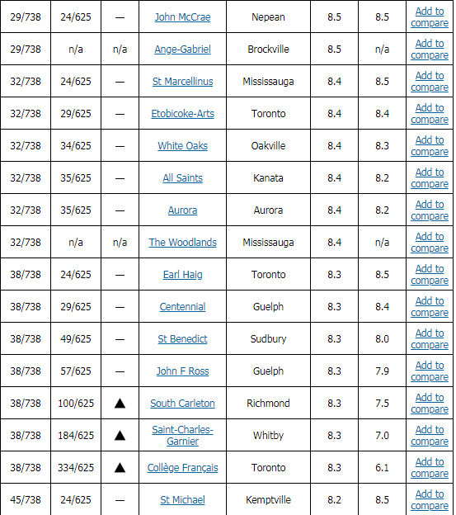Open Earl Haig school page
This screenshot has width=456, height=515.
(x=182, y=275)
